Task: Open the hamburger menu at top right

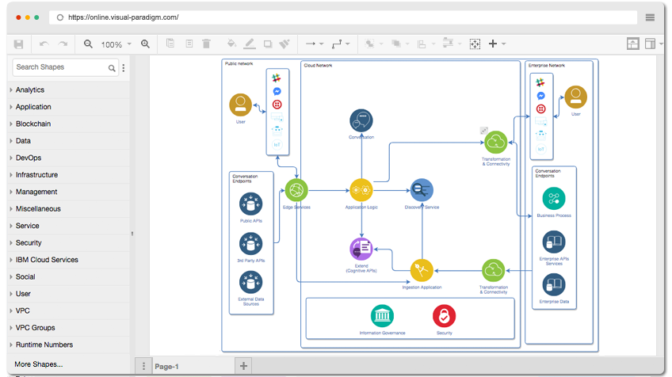Action: tap(650, 17)
